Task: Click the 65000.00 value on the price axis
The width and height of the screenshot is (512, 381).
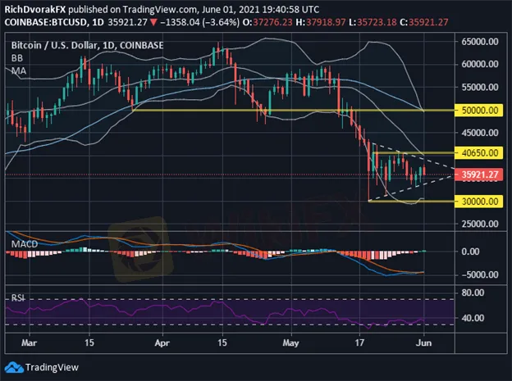Action: [x=479, y=39]
